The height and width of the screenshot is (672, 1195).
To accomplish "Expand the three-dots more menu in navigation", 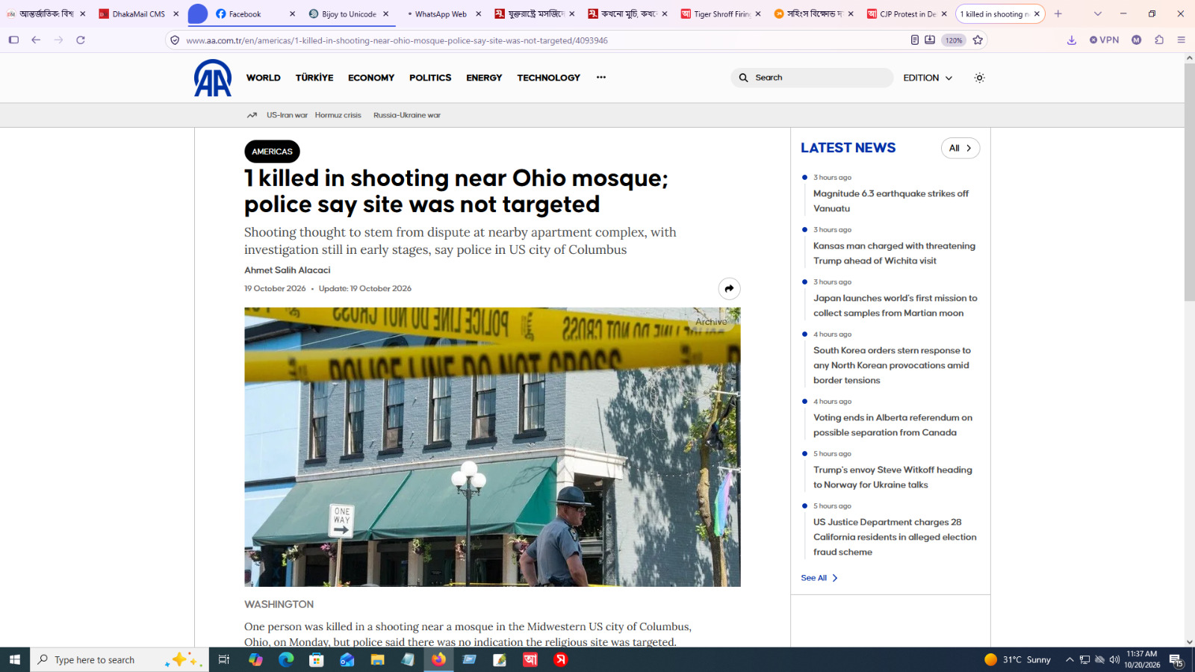I will click(x=601, y=77).
